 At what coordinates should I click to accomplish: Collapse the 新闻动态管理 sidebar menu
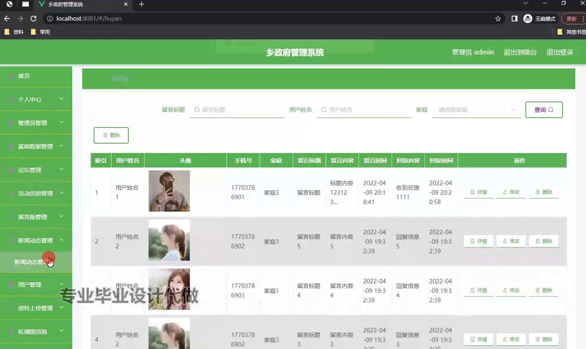pos(36,240)
